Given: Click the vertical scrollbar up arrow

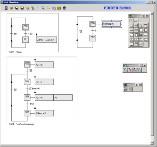Looking at the screenshot, I should click(x=152, y=13).
